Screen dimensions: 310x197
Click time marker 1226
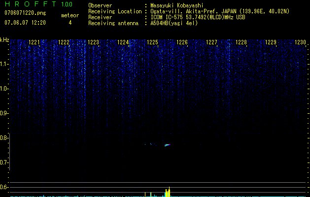pyautogui.click(x=182, y=42)
